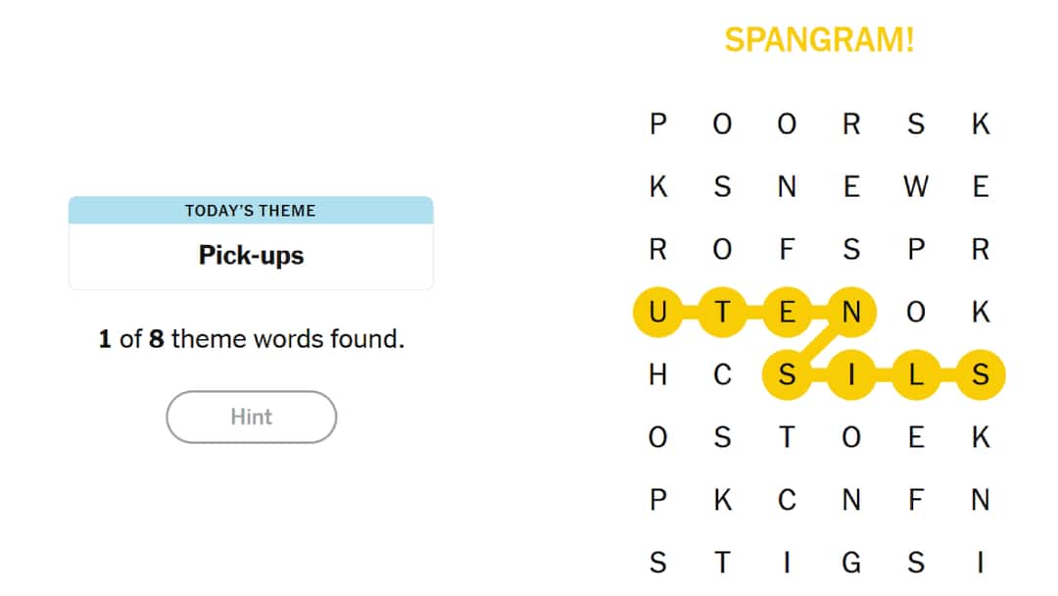1058x596 pixels.
Task: Click the letter R in the top row
Action: [x=851, y=124]
